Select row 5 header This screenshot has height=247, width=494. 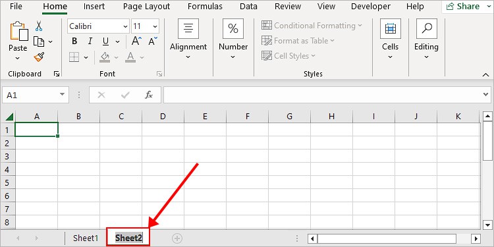point(7,182)
